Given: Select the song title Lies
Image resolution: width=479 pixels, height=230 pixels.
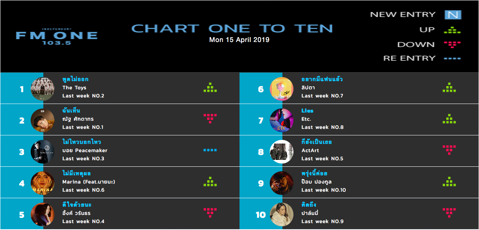Looking at the screenshot, I should [x=307, y=111].
